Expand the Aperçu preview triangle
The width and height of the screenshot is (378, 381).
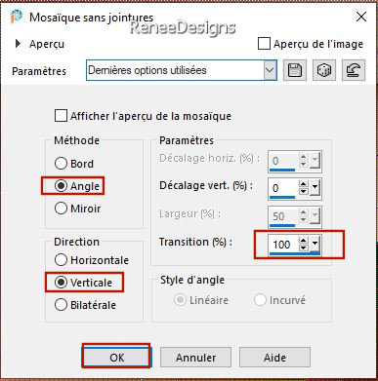pyautogui.click(x=18, y=44)
